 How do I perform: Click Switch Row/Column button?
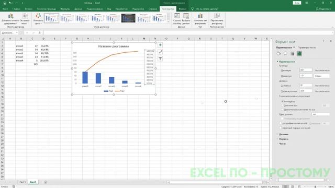177,19
